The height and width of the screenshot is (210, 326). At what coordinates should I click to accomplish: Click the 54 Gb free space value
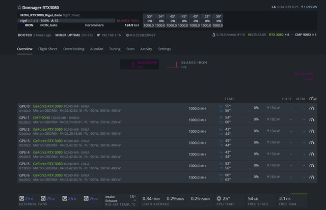click(x=253, y=199)
